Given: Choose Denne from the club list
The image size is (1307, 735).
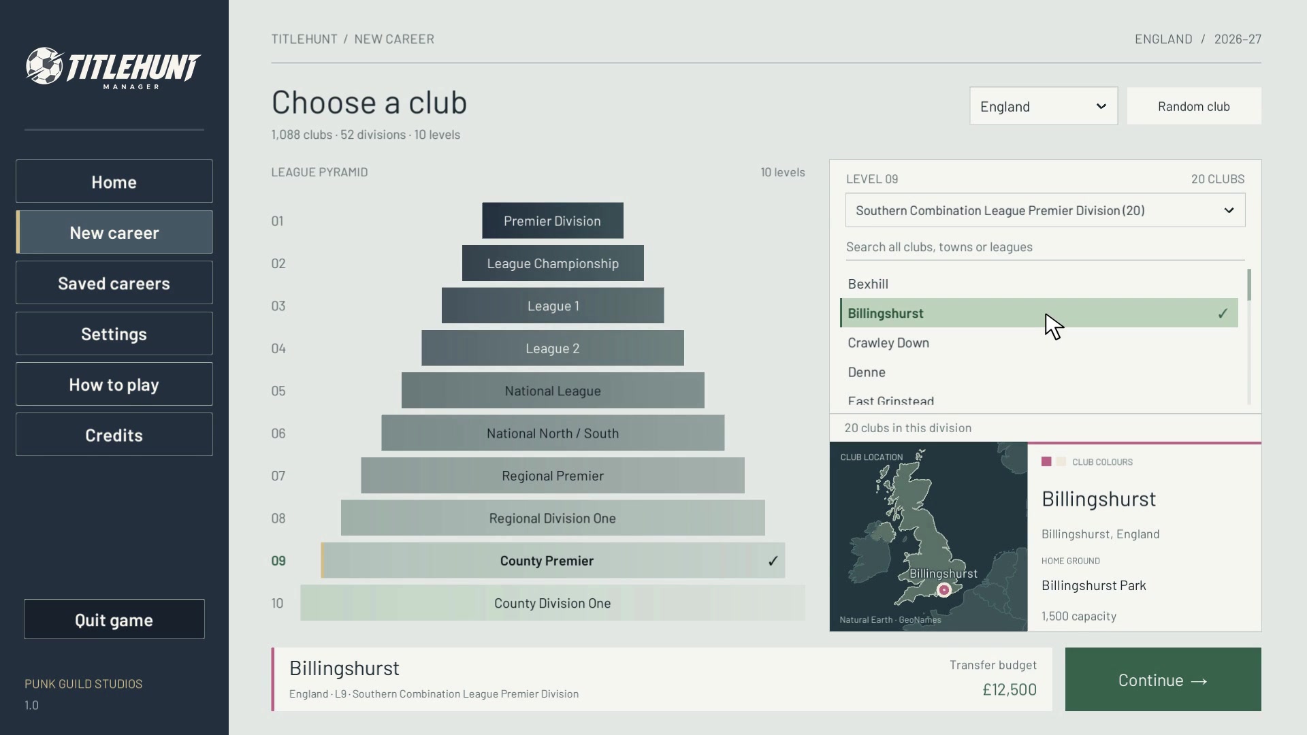Looking at the screenshot, I should pyautogui.click(x=1039, y=372).
